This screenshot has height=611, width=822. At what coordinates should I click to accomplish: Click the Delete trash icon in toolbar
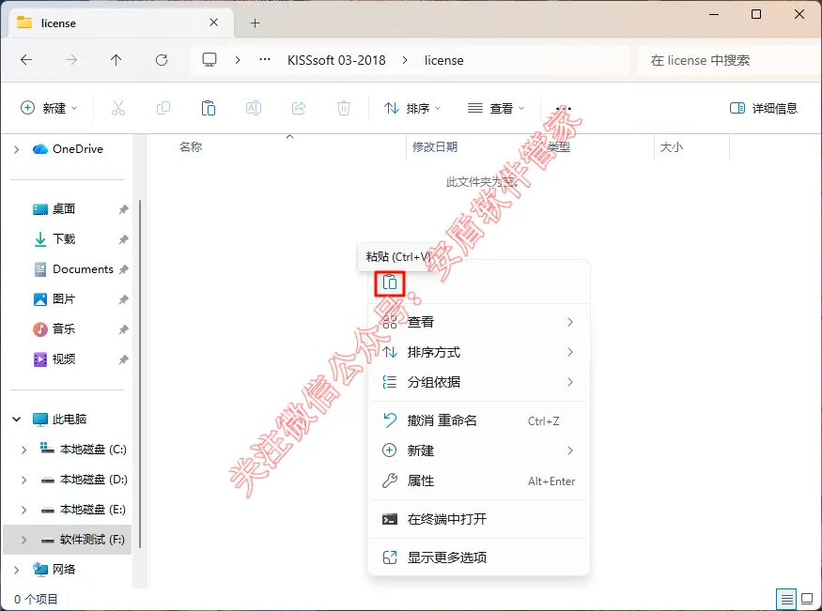click(x=344, y=108)
